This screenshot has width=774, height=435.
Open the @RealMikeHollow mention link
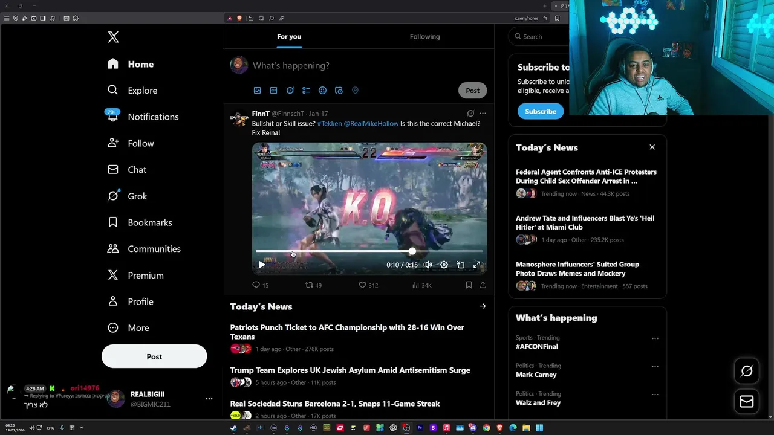[371, 123]
